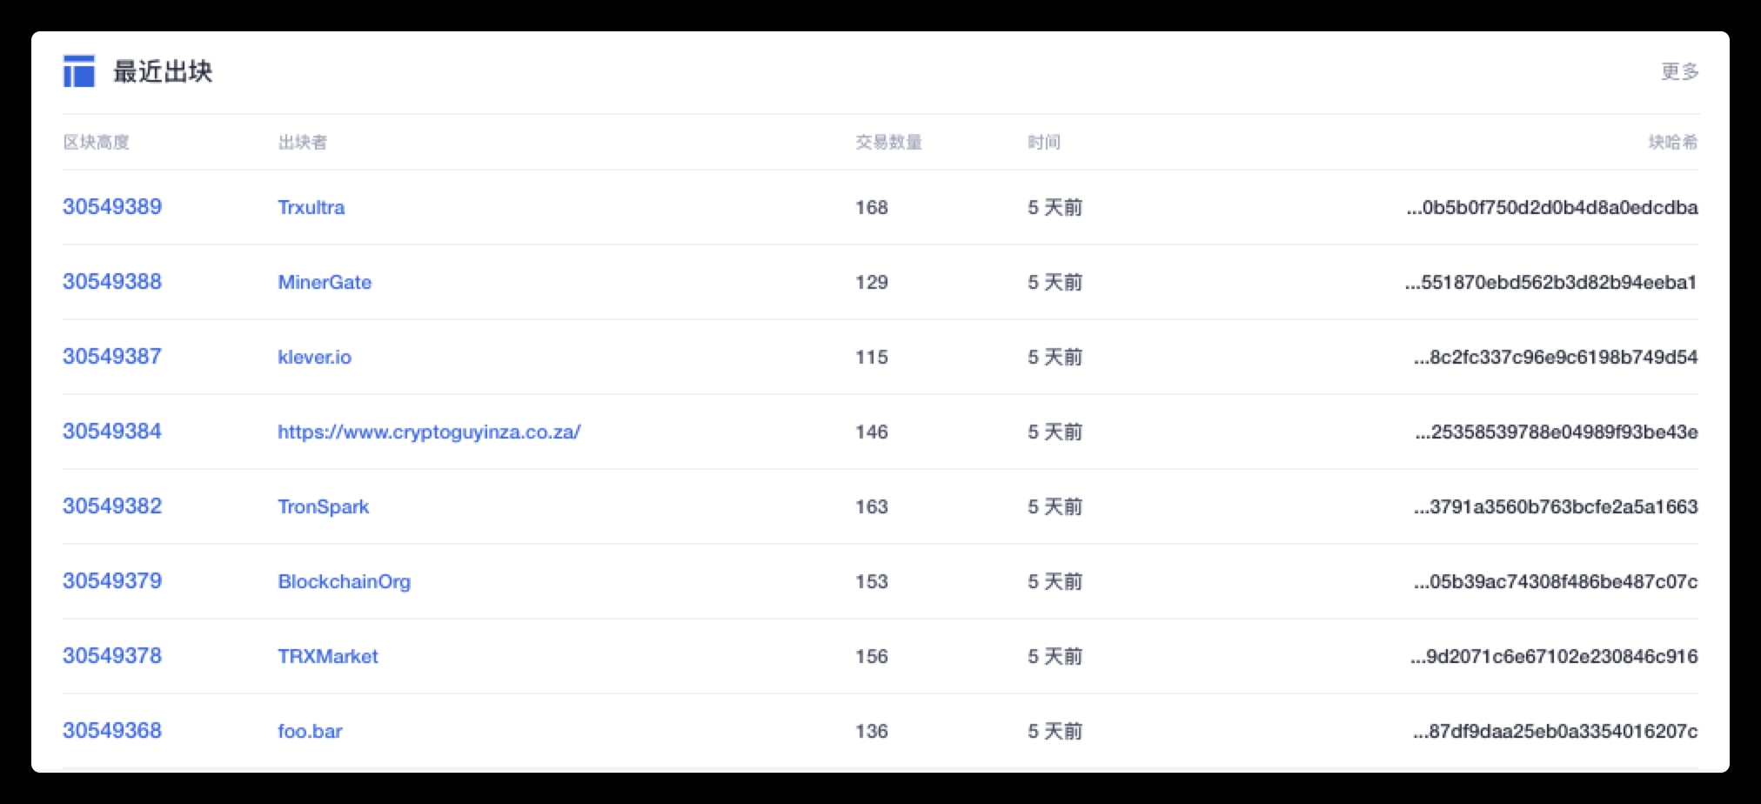
Task: Click hash ending 6198b749d54
Action: 1557,357
